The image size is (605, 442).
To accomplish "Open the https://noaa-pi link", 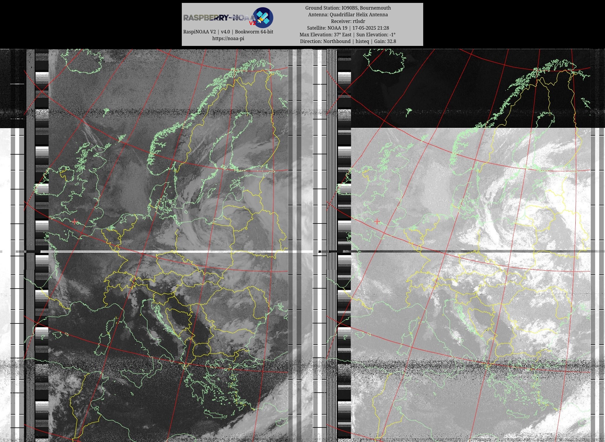I will (228, 38).
